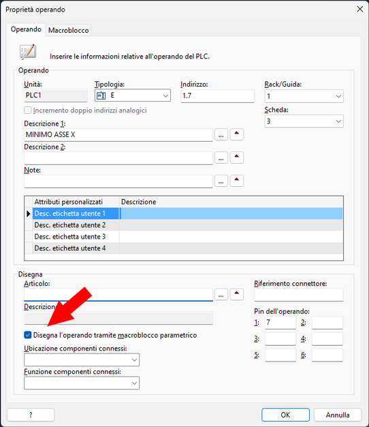The height and width of the screenshot is (427, 369).
Task: Expand Ubicazione componenti connessi dropdown
Action: point(82,359)
